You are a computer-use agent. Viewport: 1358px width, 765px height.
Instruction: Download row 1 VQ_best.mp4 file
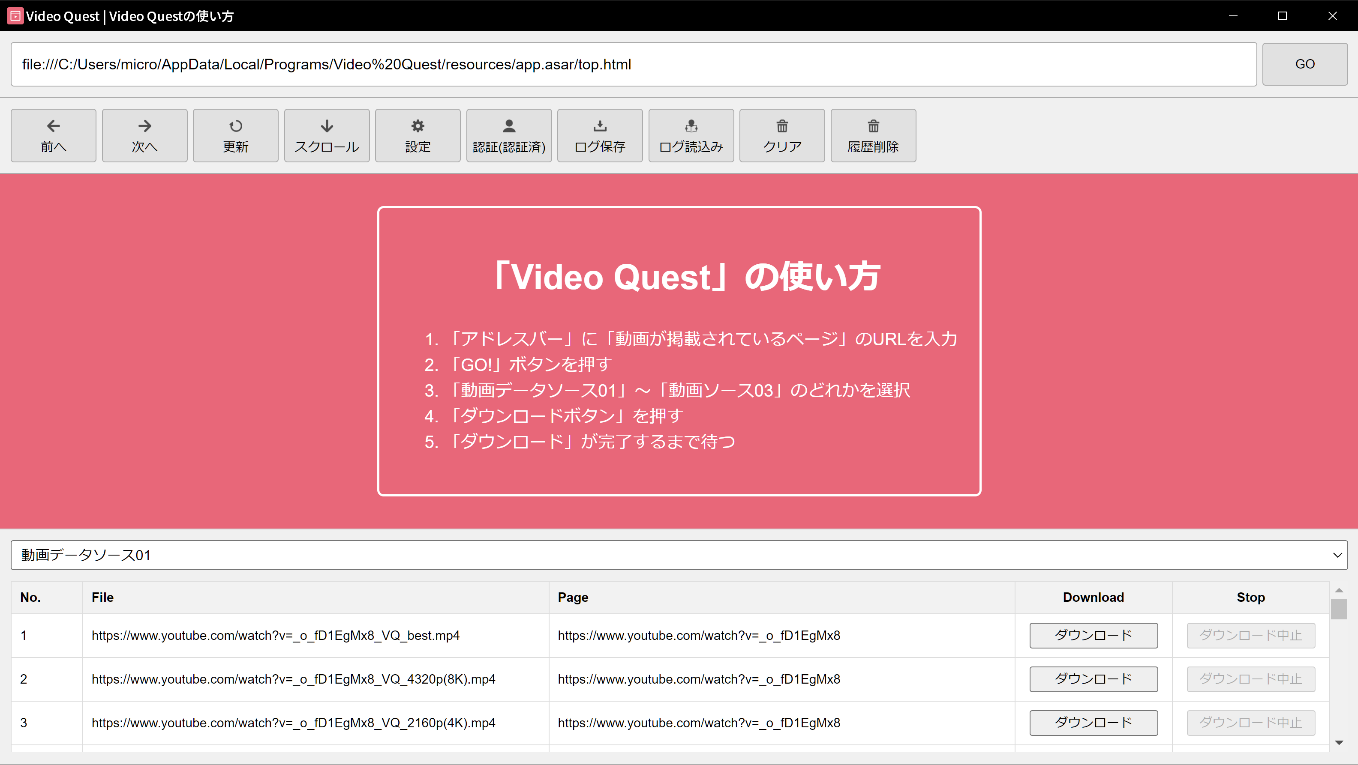coord(1094,635)
